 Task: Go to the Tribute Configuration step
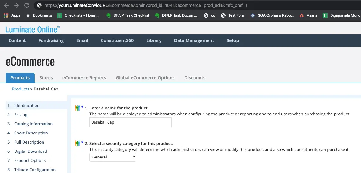[35, 170]
